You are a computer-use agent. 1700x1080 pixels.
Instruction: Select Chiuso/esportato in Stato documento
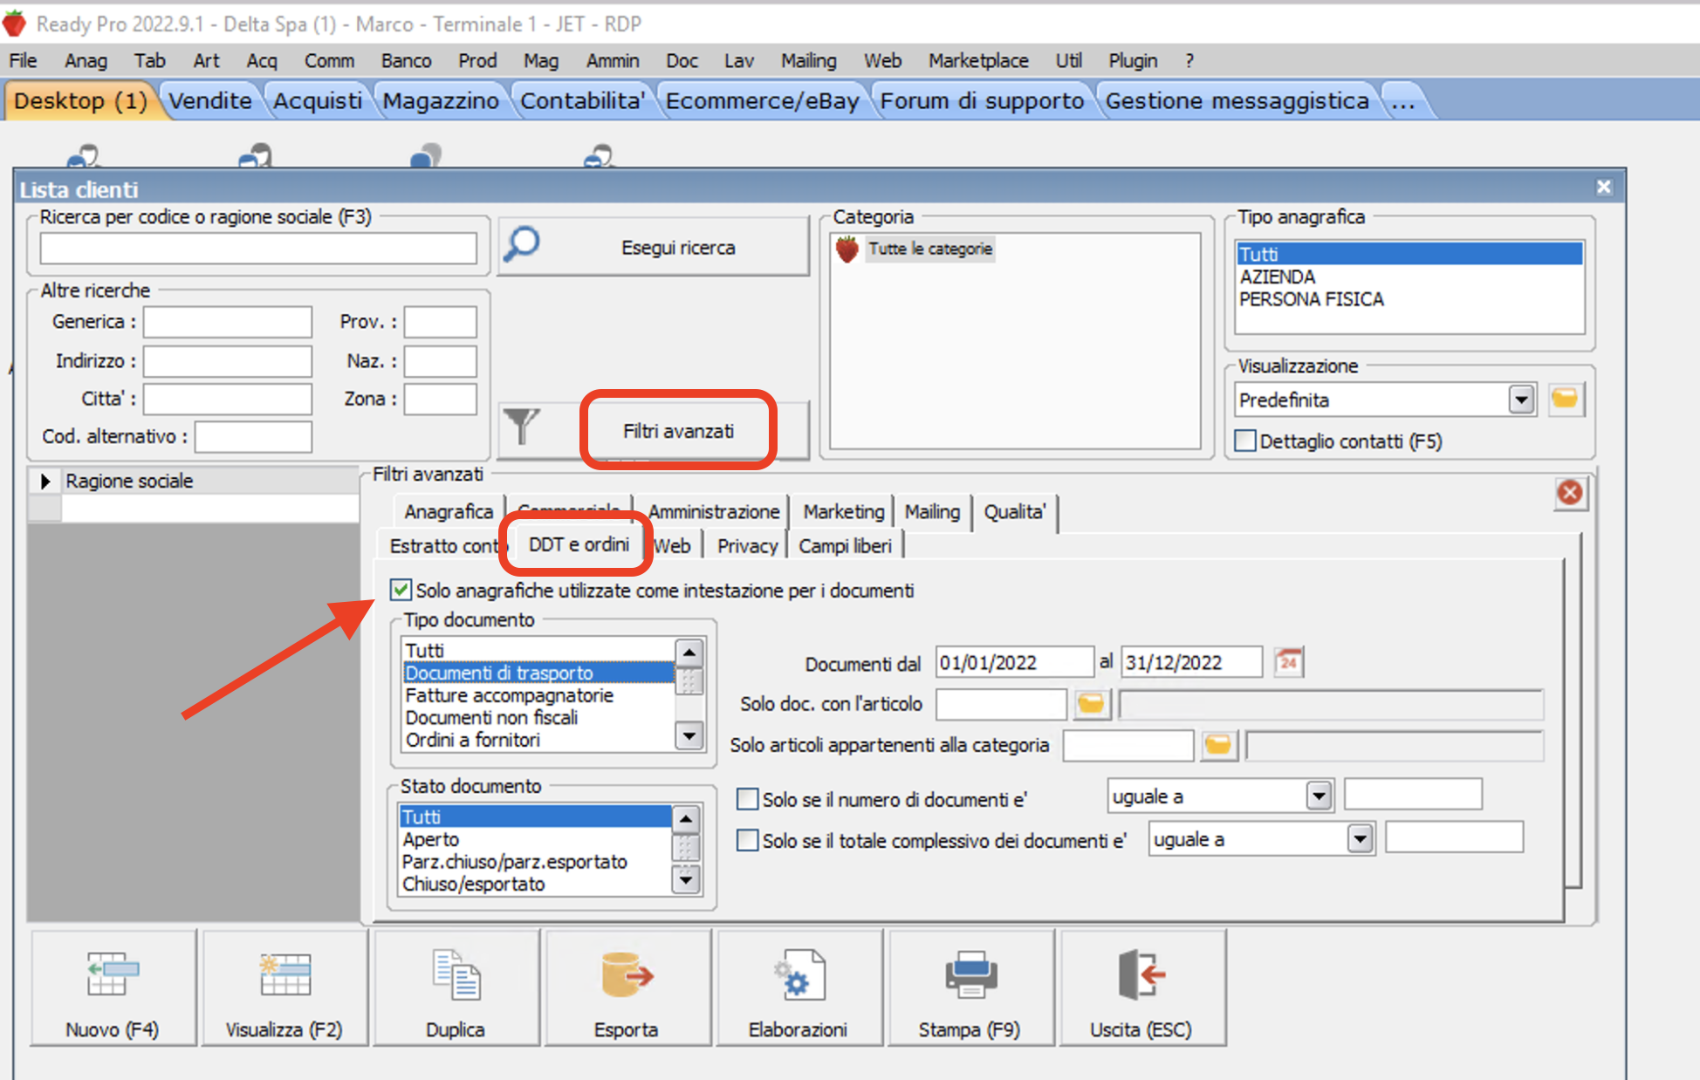(x=535, y=884)
